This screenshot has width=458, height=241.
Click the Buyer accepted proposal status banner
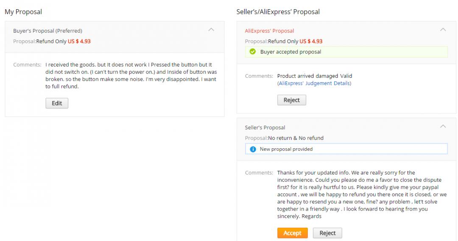[x=346, y=52]
